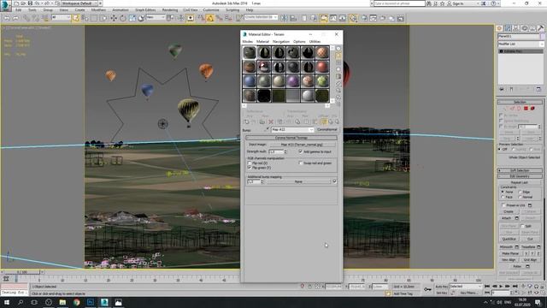The width and height of the screenshot is (547, 308).
Task: Open the Mirror tool in main toolbar
Action: click(x=284, y=18)
